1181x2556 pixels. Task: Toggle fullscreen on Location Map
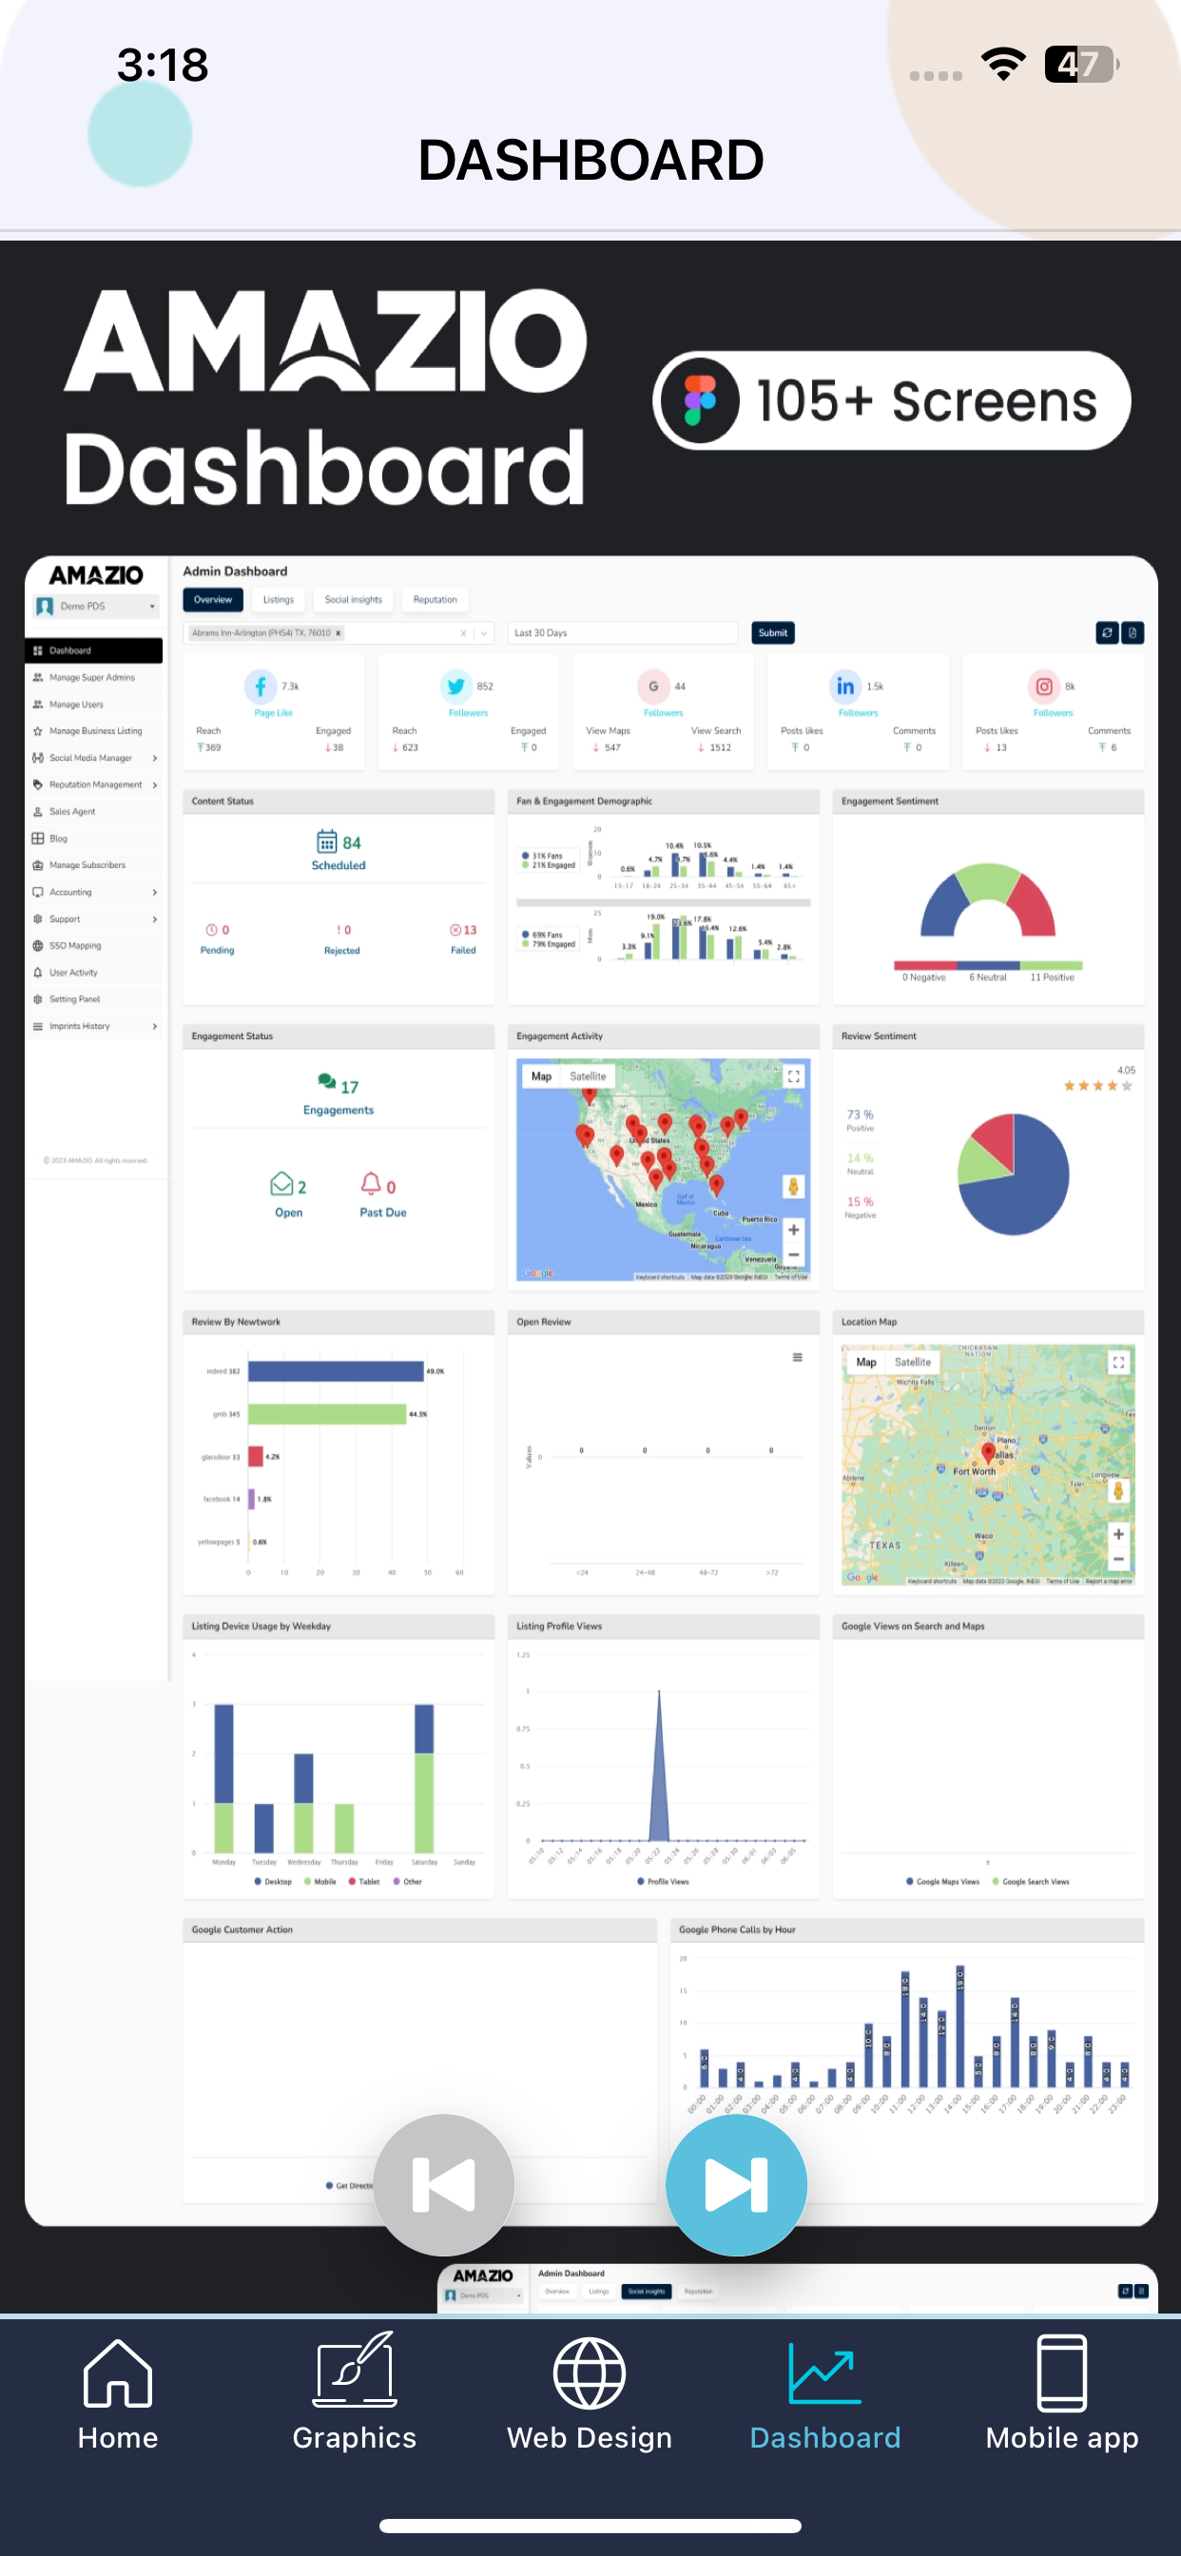[1118, 1363]
